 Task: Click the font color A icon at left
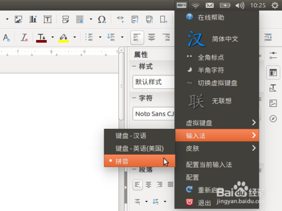tap(6, 38)
